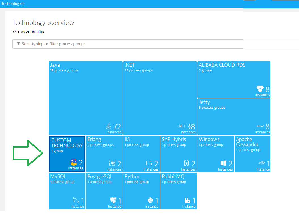Image resolution: width=299 pixels, height=223 pixels.
Task: Click the IIS logo icon
Action: tap(149, 163)
